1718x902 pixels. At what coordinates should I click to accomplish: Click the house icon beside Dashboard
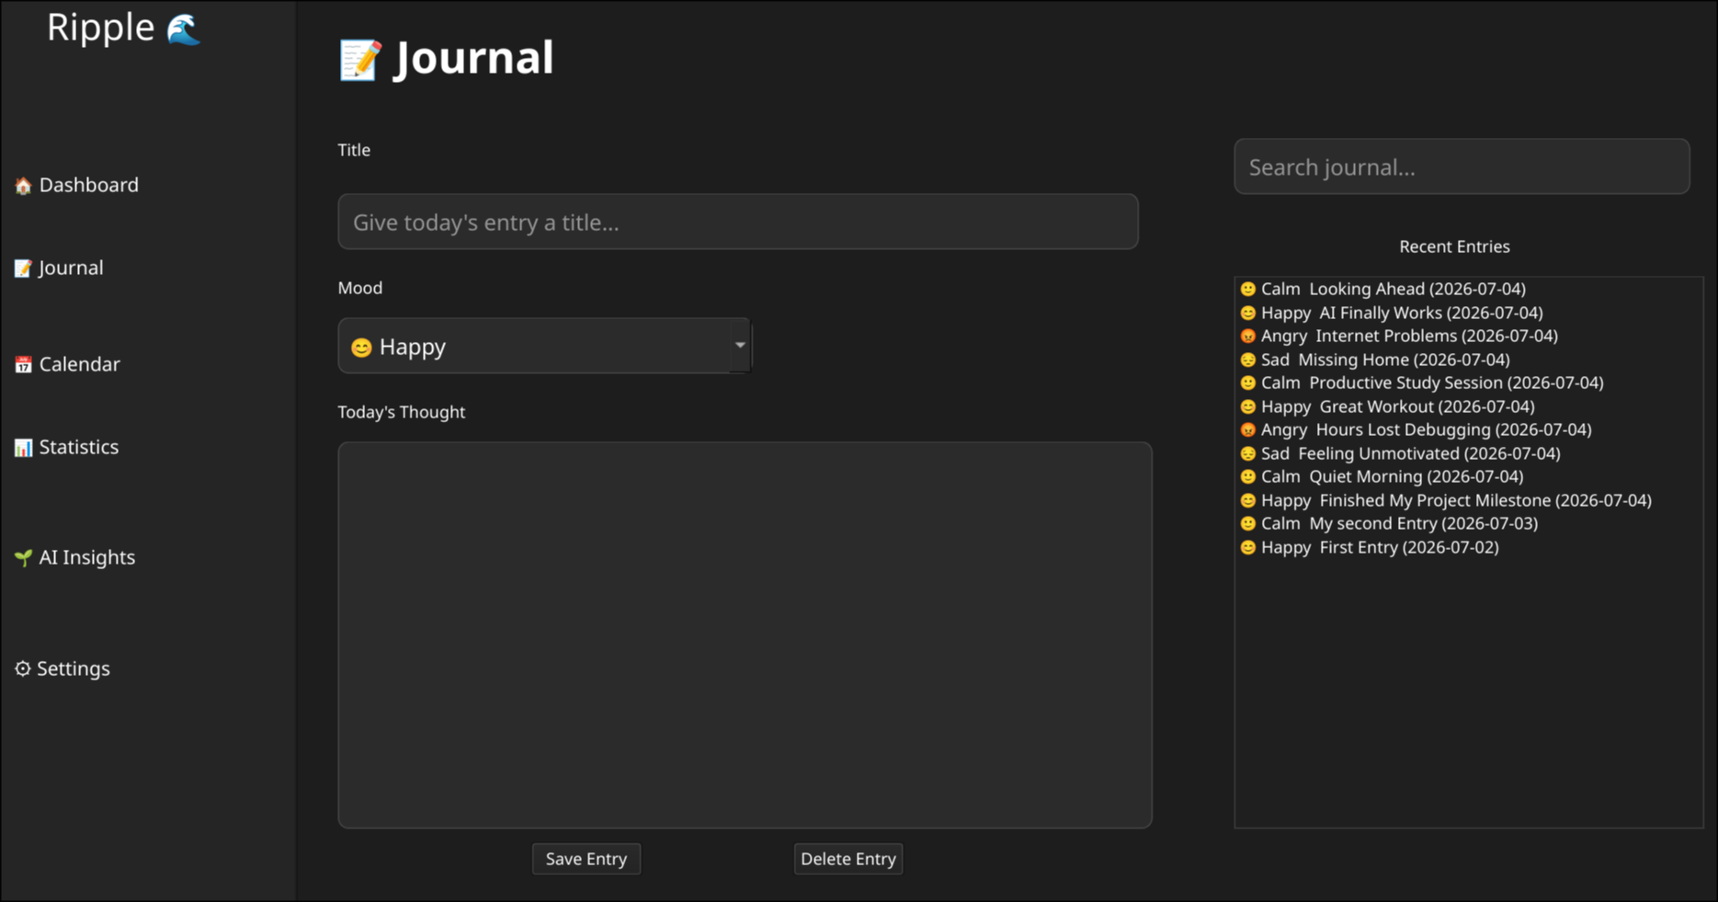[23, 186]
